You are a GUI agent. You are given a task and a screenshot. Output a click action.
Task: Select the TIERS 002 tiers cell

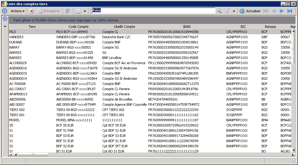coord(17,110)
